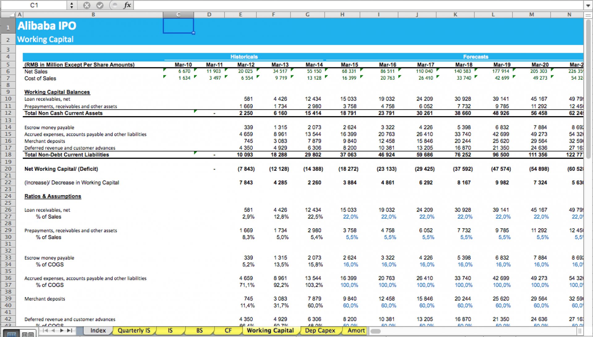This screenshot has height=337, width=593.
Task: Click the Cancel entry (X) button
Action: click(87, 5)
